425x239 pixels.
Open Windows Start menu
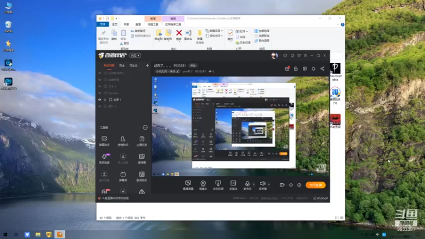pyautogui.click(x=5, y=234)
